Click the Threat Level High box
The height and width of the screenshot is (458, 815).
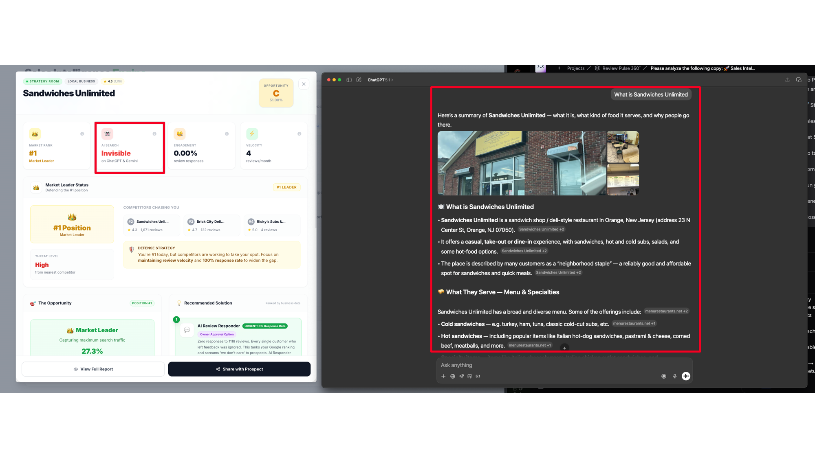click(x=72, y=264)
